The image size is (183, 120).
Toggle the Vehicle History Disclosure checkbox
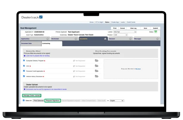pyautogui.click(x=24, y=76)
